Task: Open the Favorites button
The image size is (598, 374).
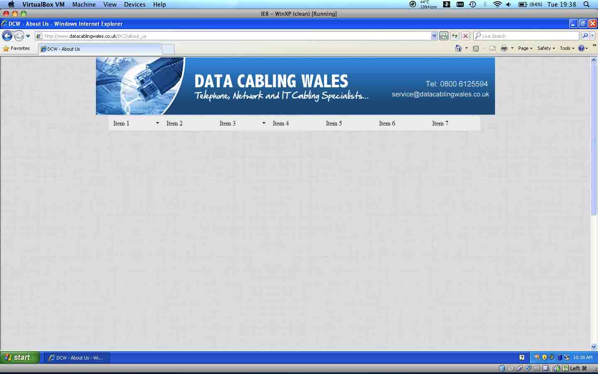Action: (x=17, y=48)
